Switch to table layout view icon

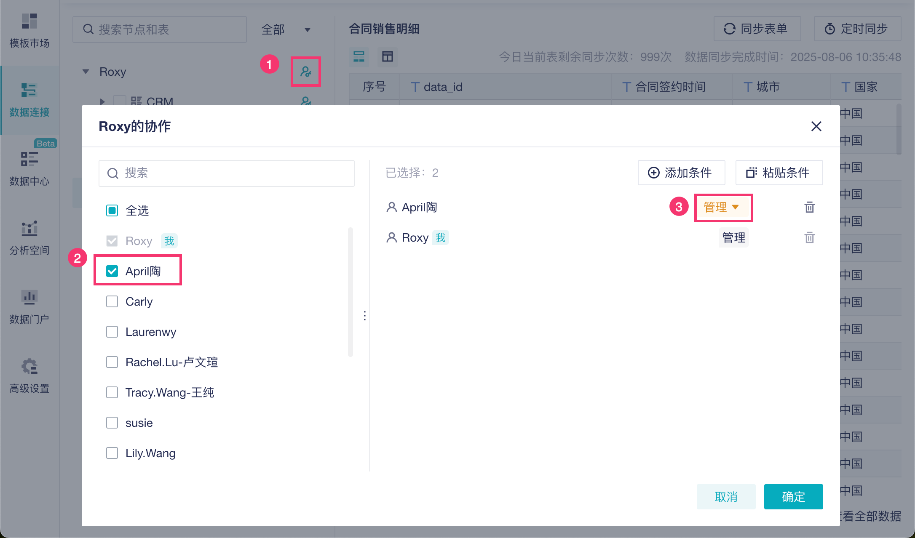(387, 57)
